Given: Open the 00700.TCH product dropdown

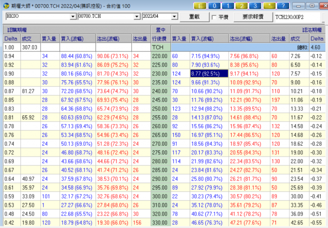Looking at the screenshot, I should (x=137, y=17).
